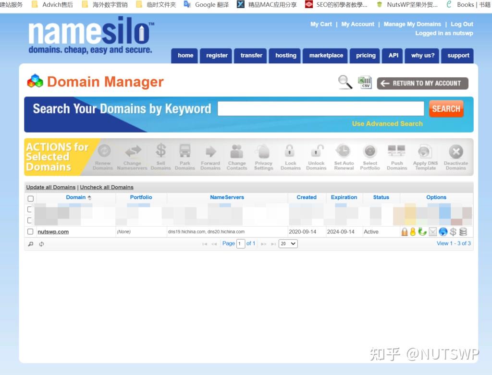Viewport: 492px width, 375px height.
Task: Open the My Cart link
Action: point(321,24)
